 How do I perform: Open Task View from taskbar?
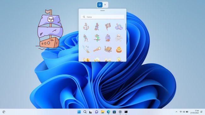click(91, 112)
